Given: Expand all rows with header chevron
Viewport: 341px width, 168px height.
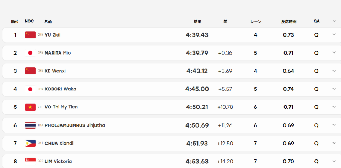Looking at the screenshot, I should pos(334,21).
